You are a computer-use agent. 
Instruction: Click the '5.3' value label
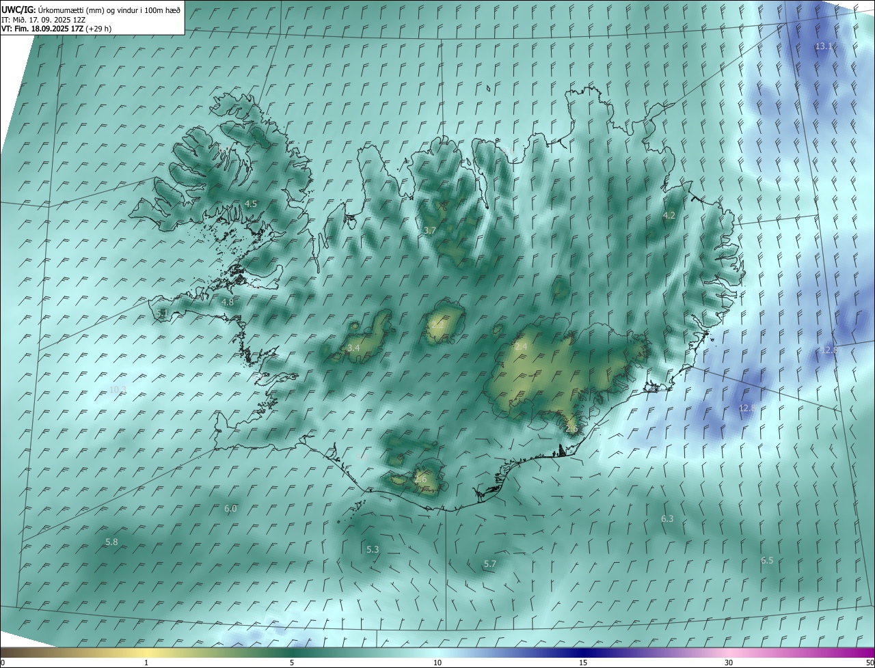pos(373,550)
